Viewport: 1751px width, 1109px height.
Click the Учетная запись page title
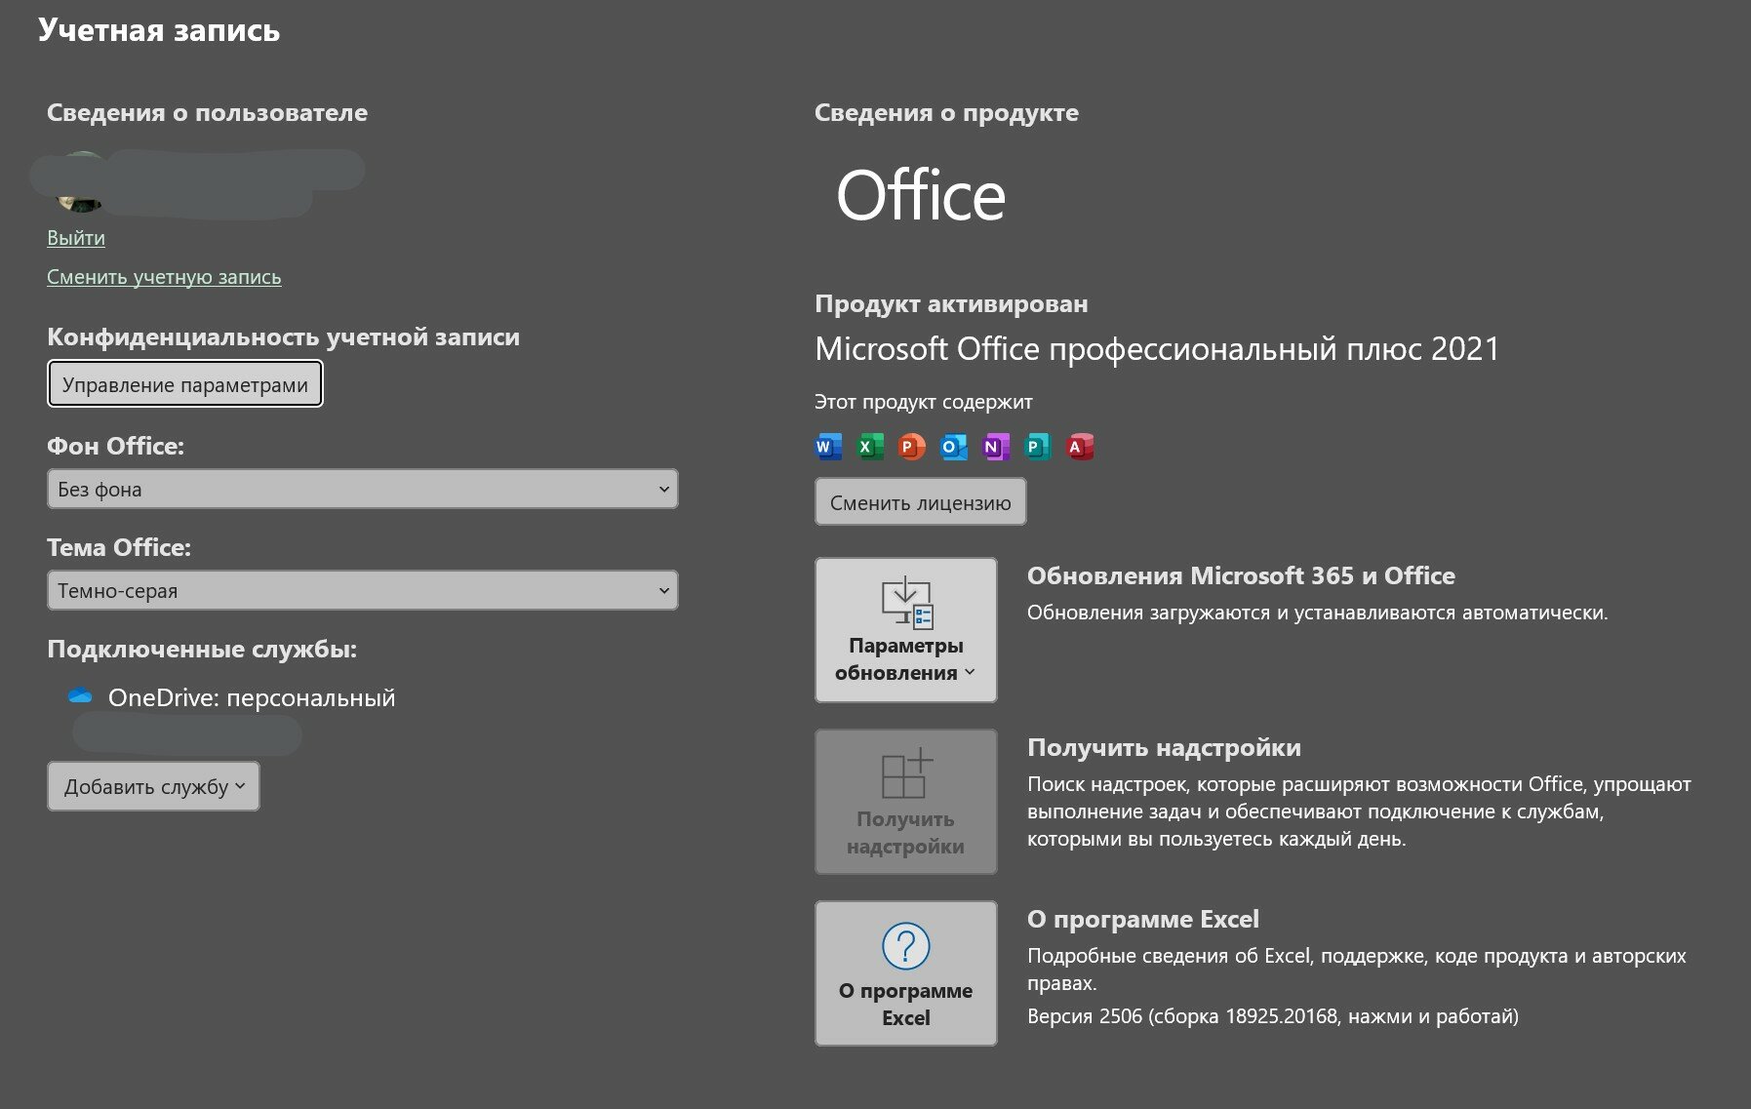coord(159,30)
